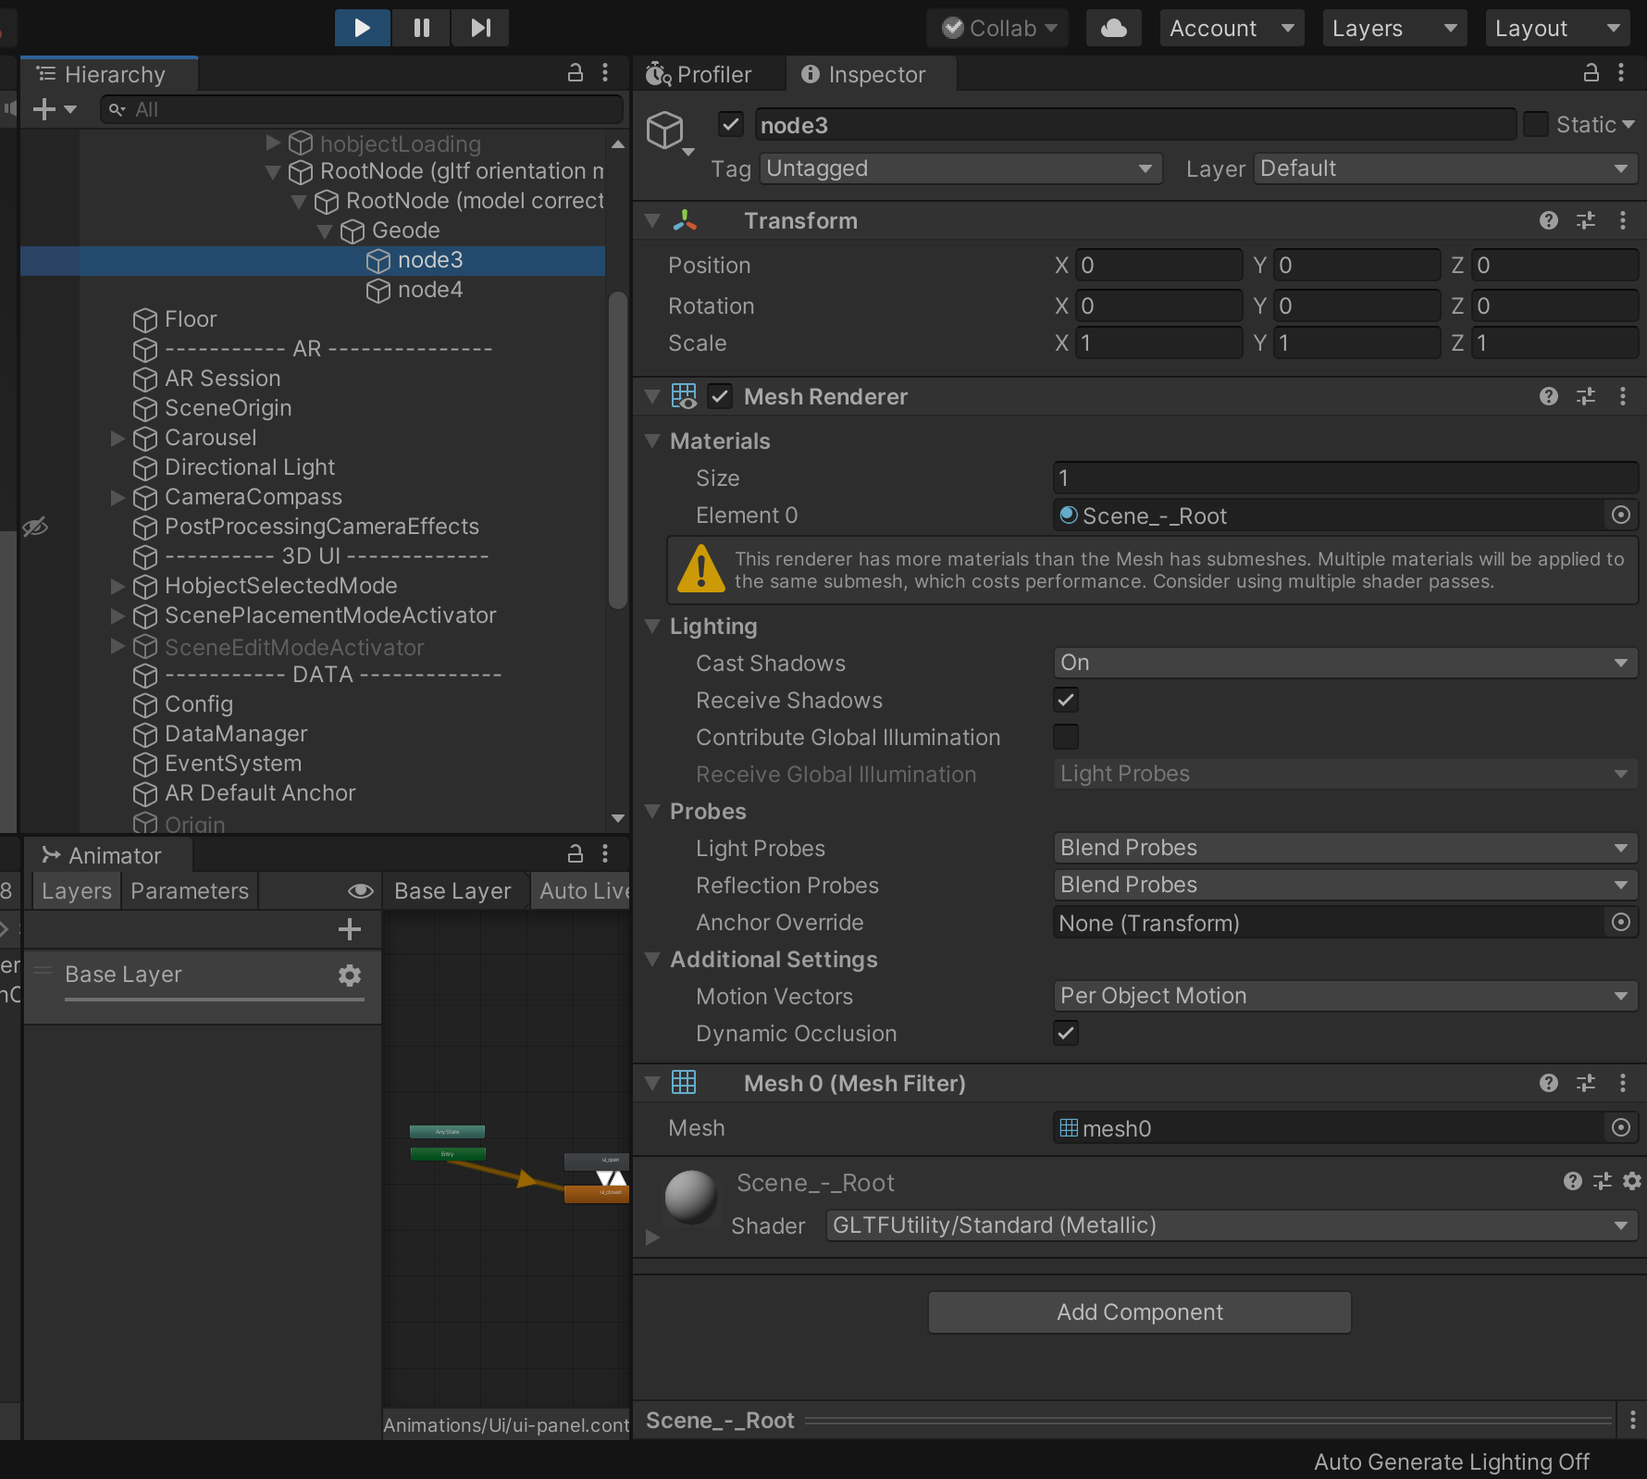Open the Layer dropdown set to Default
Screen dimensions: 1647x1479
1443,168
